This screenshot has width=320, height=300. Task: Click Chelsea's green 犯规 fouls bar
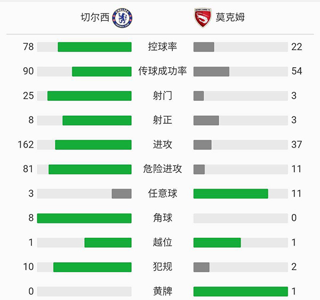pos(92,267)
